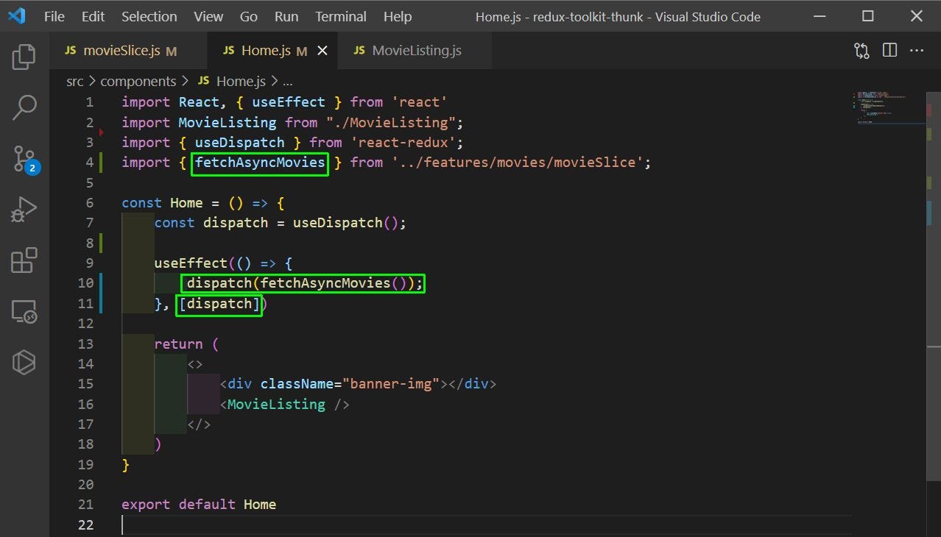This screenshot has height=537, width=941.
Task: Click useDispatch in the import on line 3
Action: coord(239,142)
